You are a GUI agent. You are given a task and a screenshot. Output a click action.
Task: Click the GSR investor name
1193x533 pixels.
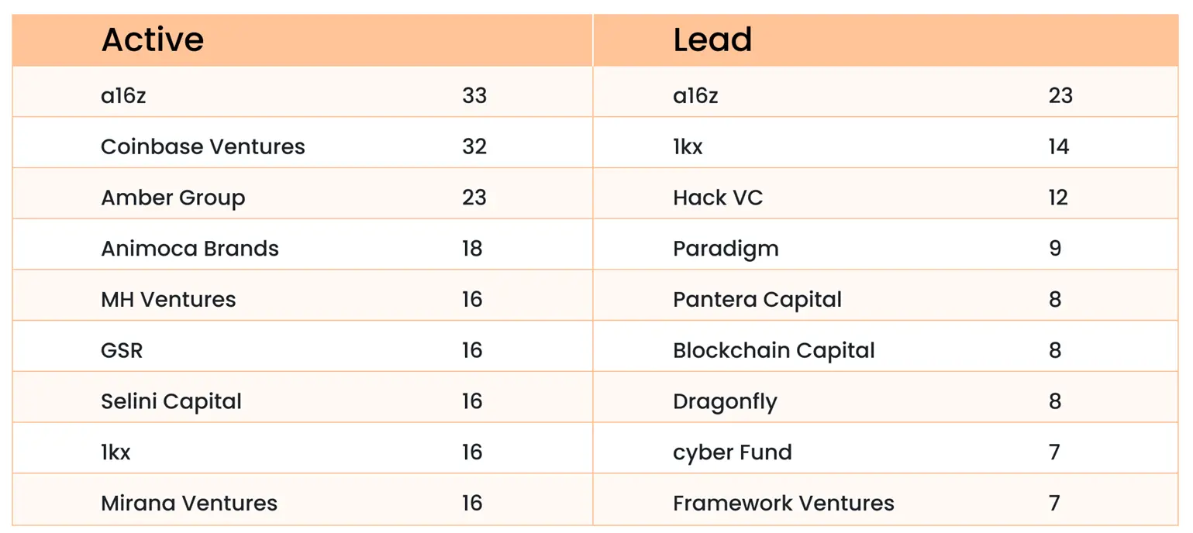[122, 350]
